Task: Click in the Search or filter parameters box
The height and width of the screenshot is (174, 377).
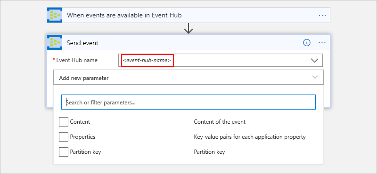Action: click(188, 102)
